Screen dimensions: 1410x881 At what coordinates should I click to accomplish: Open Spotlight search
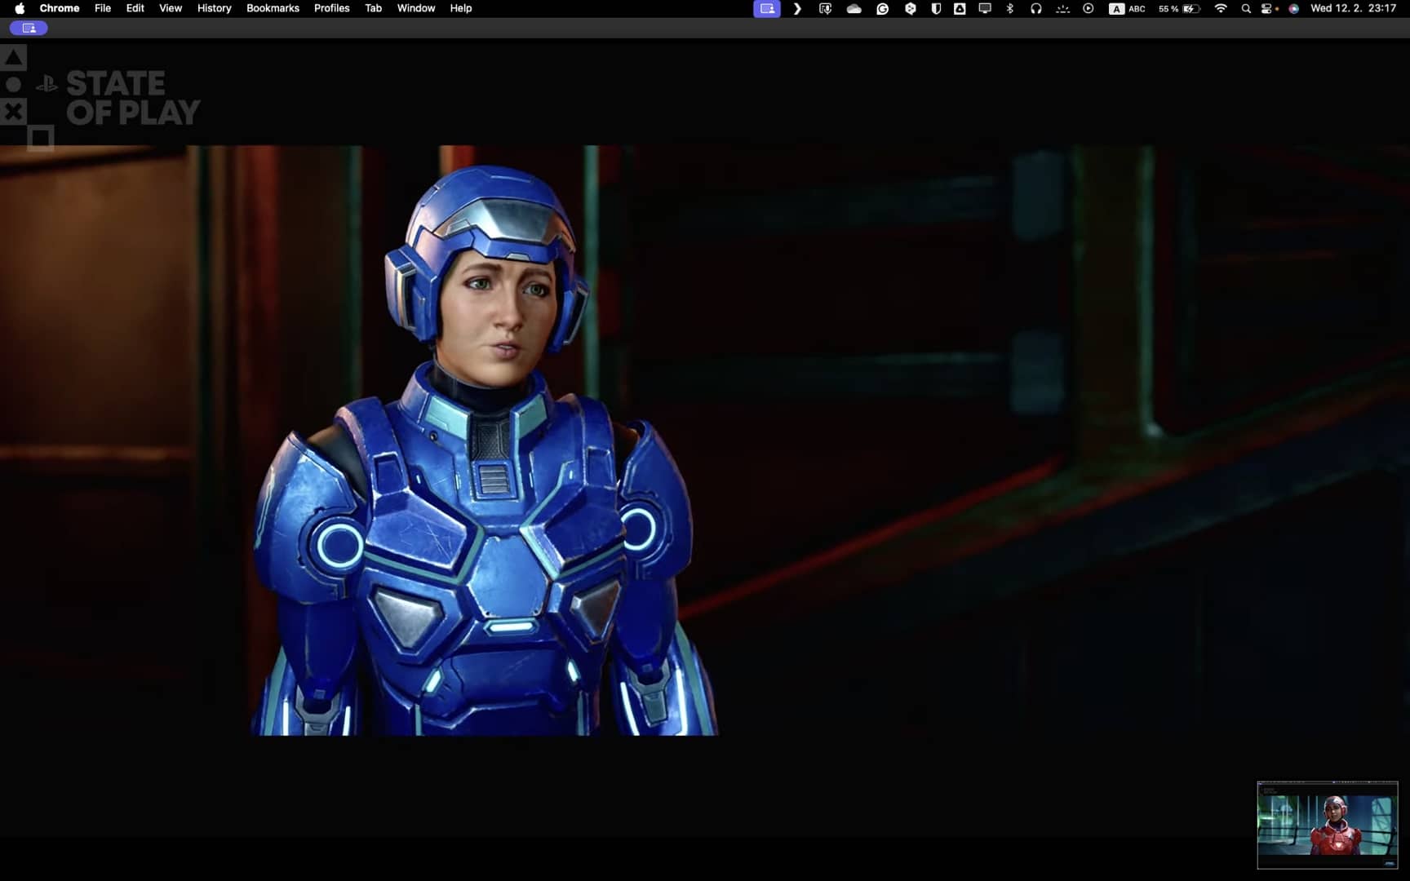click(x=1246, y=8)
